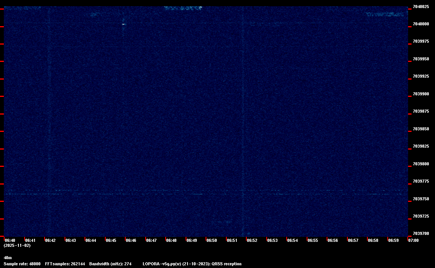Click the 7039725 frequency label
Image resolution: width=435 pixels, height=268 pixels.
pos(421,216)
